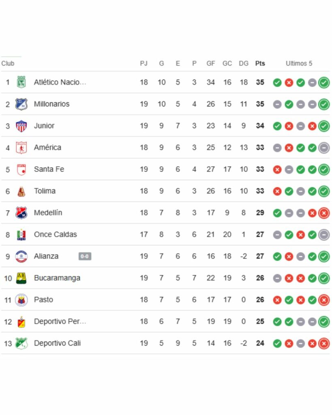Select the Club column header

point(8,64)
